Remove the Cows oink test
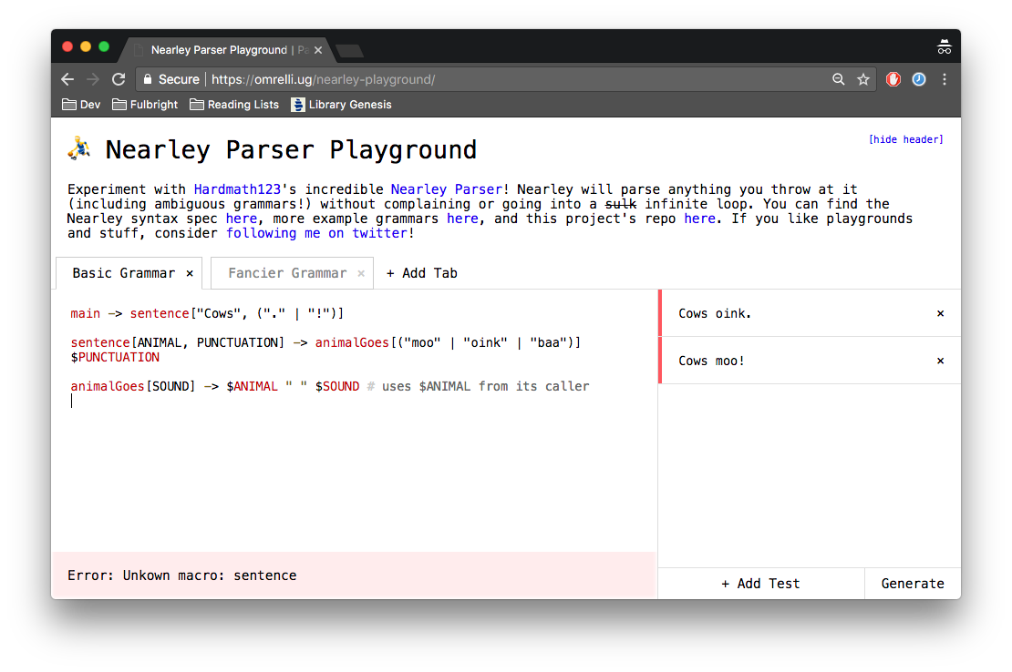The image size is (1012, 672). 940,313
